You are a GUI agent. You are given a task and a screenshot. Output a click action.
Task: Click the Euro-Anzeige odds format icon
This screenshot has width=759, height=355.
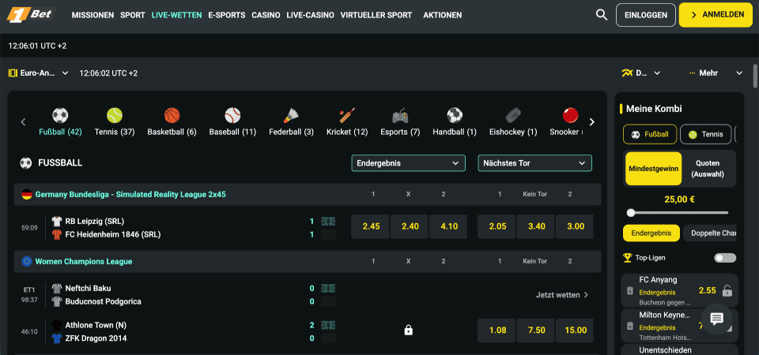coord(13,73)
